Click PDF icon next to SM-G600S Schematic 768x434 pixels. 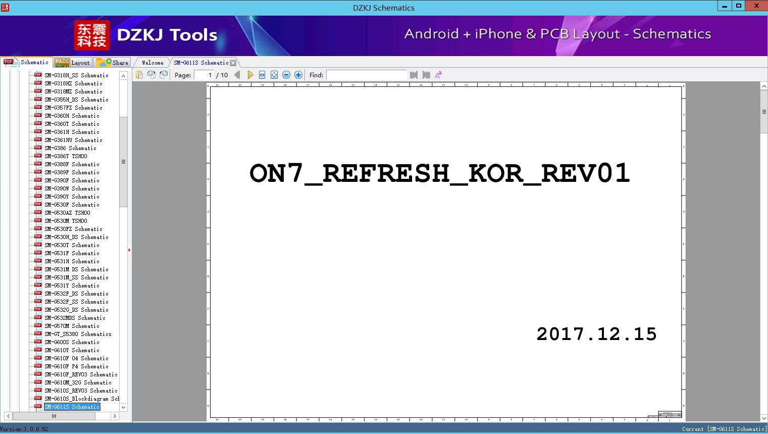(x=38, y=342)
